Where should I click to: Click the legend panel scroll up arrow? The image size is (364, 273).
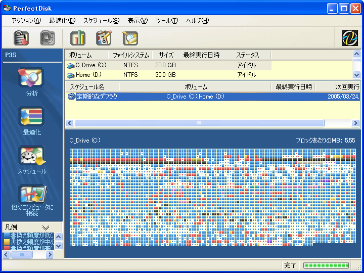coord(59,237)
